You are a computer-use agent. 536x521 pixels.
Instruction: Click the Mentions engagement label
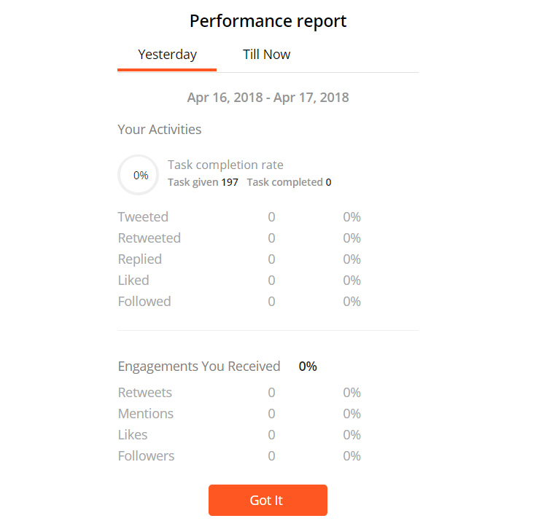tap(146, 414)
